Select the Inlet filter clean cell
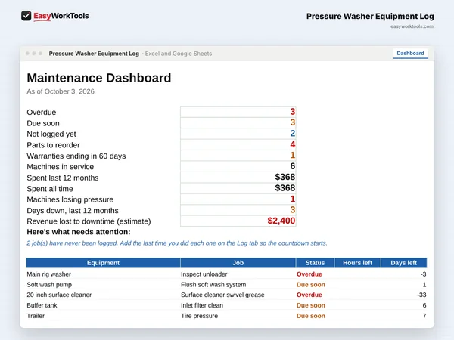The image size is (454, 340). click(x=238, y=305)
